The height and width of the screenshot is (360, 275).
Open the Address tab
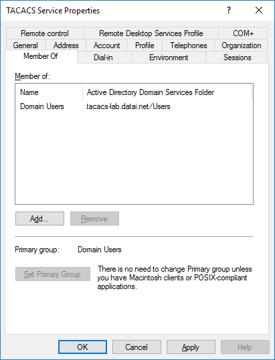point(66,46)
